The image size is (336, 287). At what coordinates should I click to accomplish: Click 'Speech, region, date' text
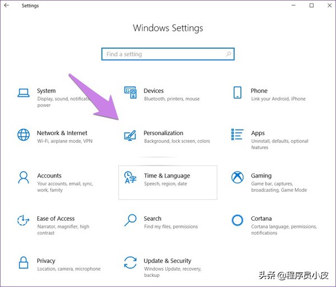[166, 184]
